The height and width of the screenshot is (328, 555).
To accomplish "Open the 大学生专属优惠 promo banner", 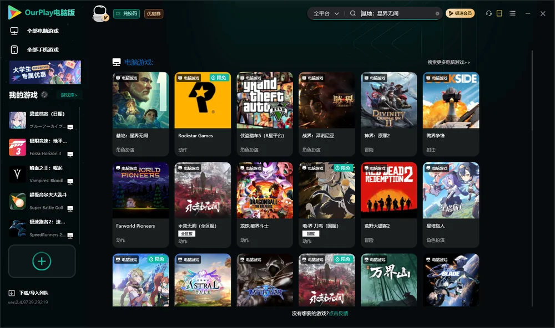I will 45,72.
